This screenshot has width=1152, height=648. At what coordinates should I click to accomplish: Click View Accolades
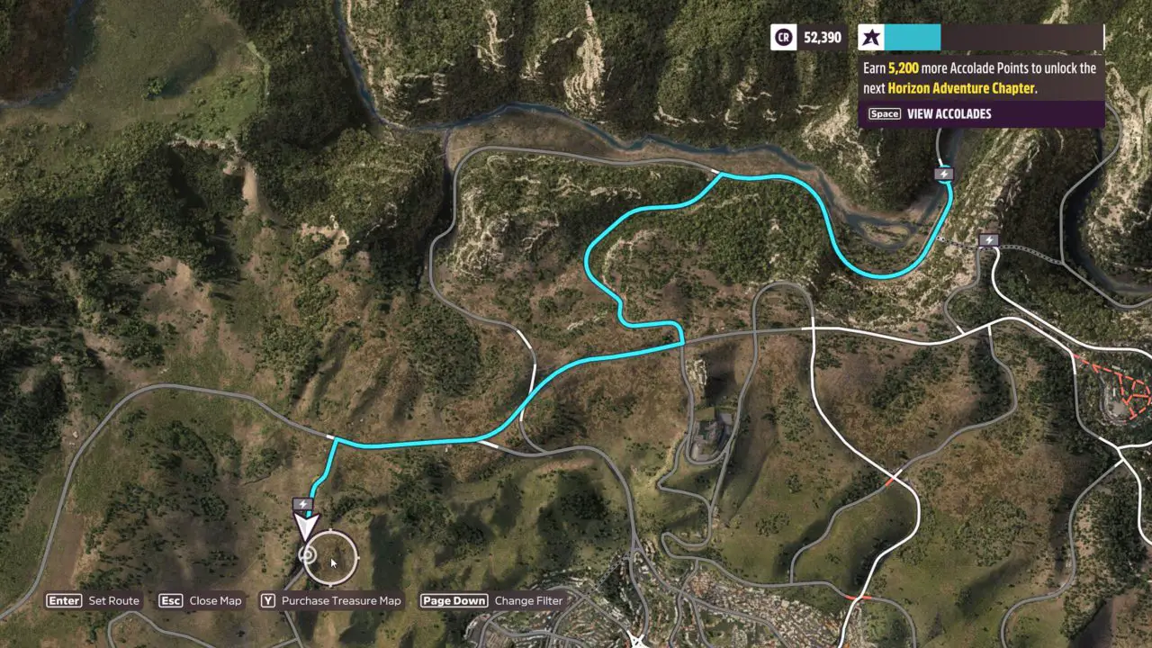[x=949, y=113]
